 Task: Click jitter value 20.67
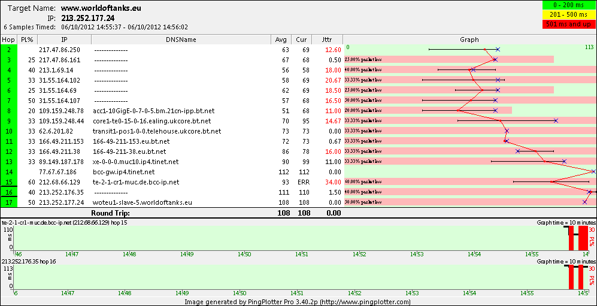coord(334,80)
